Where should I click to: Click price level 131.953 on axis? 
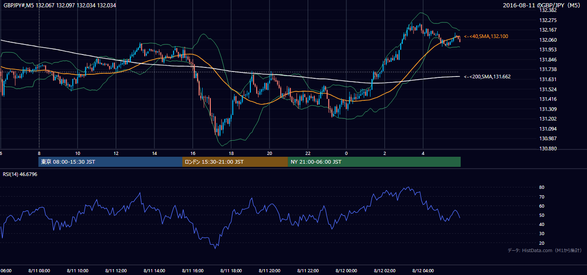[549, 49]
